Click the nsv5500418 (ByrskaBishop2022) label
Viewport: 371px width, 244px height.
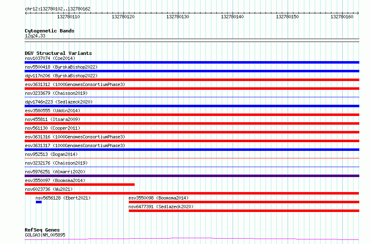coord(61,67)
